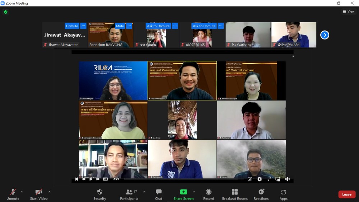The width and height of the screenshot is (359, 202).
Task: Open Zoom Apps
Action: [x=284, y=194]
